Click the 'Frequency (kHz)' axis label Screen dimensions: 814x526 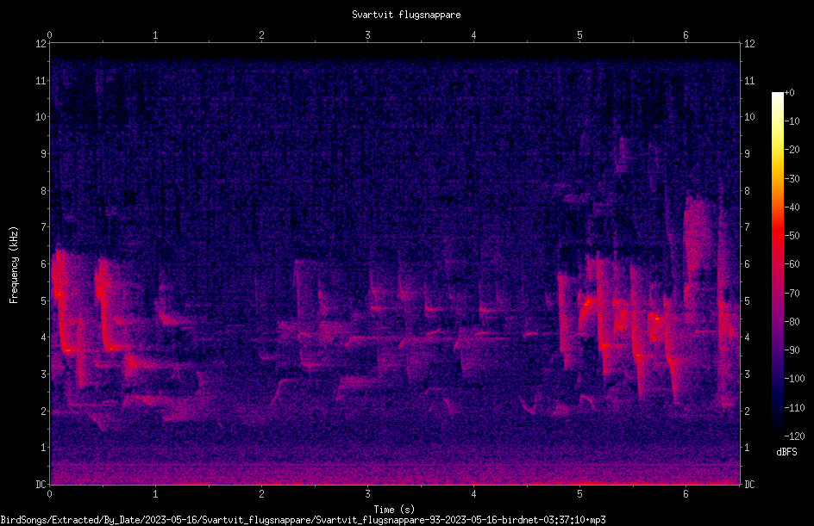tap(14, 265)
